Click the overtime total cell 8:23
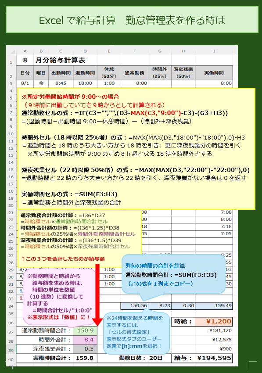 point(160,306)
